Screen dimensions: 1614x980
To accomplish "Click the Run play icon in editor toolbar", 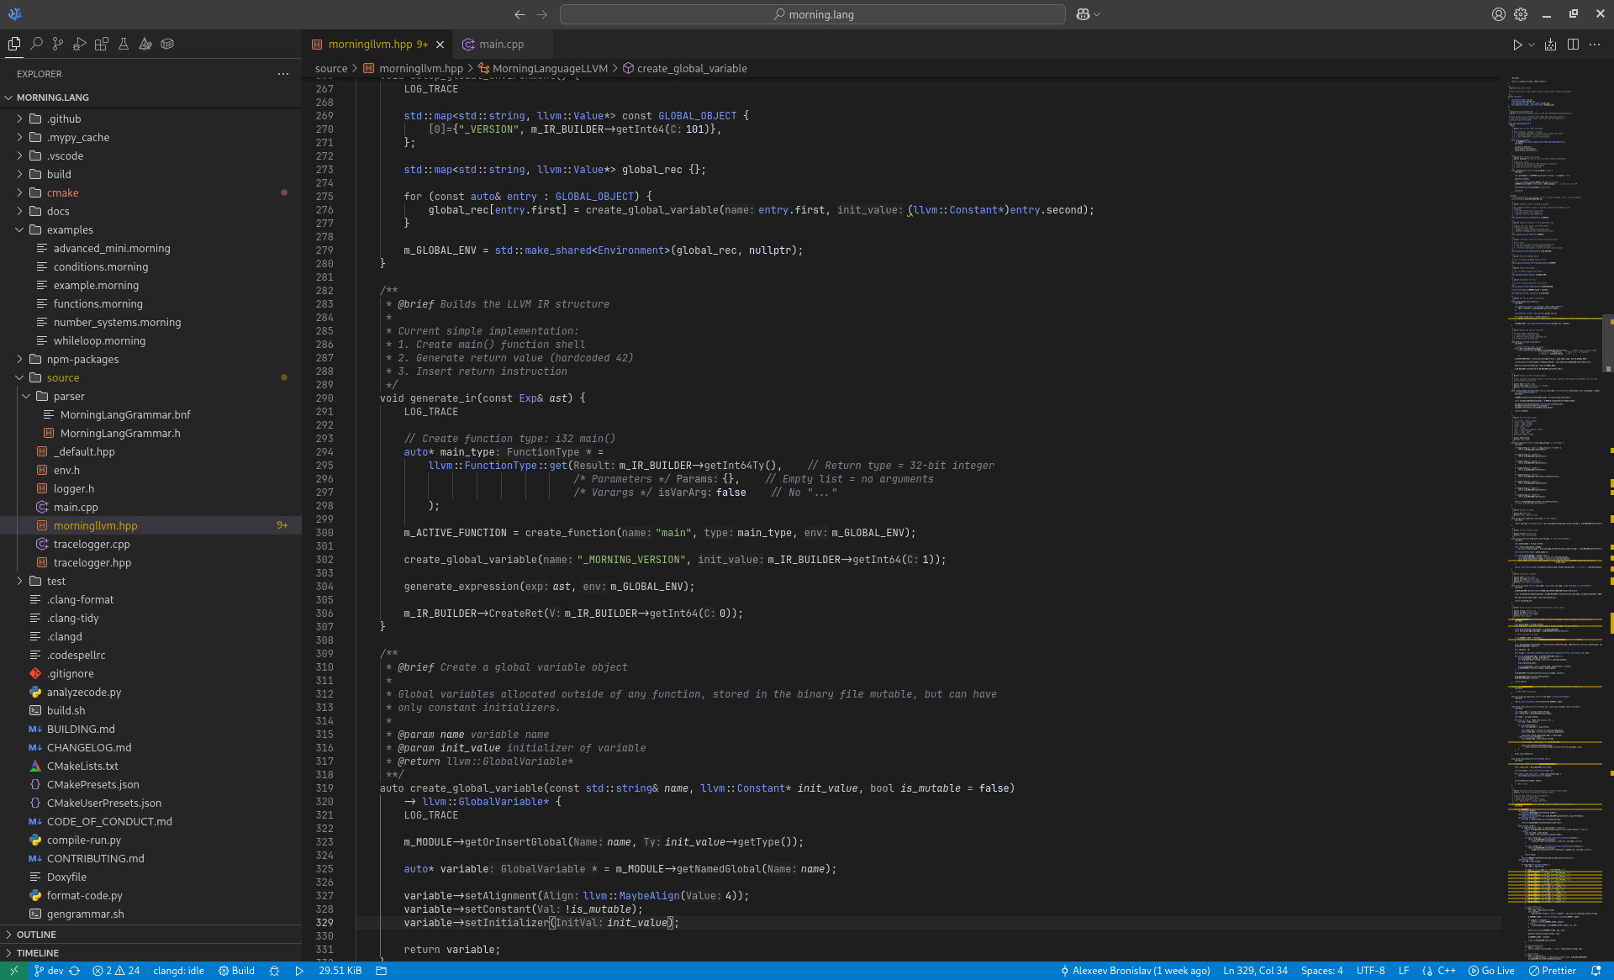I will point(1517,45).
